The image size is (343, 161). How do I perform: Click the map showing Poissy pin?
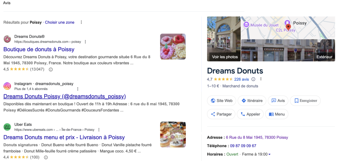288,28
